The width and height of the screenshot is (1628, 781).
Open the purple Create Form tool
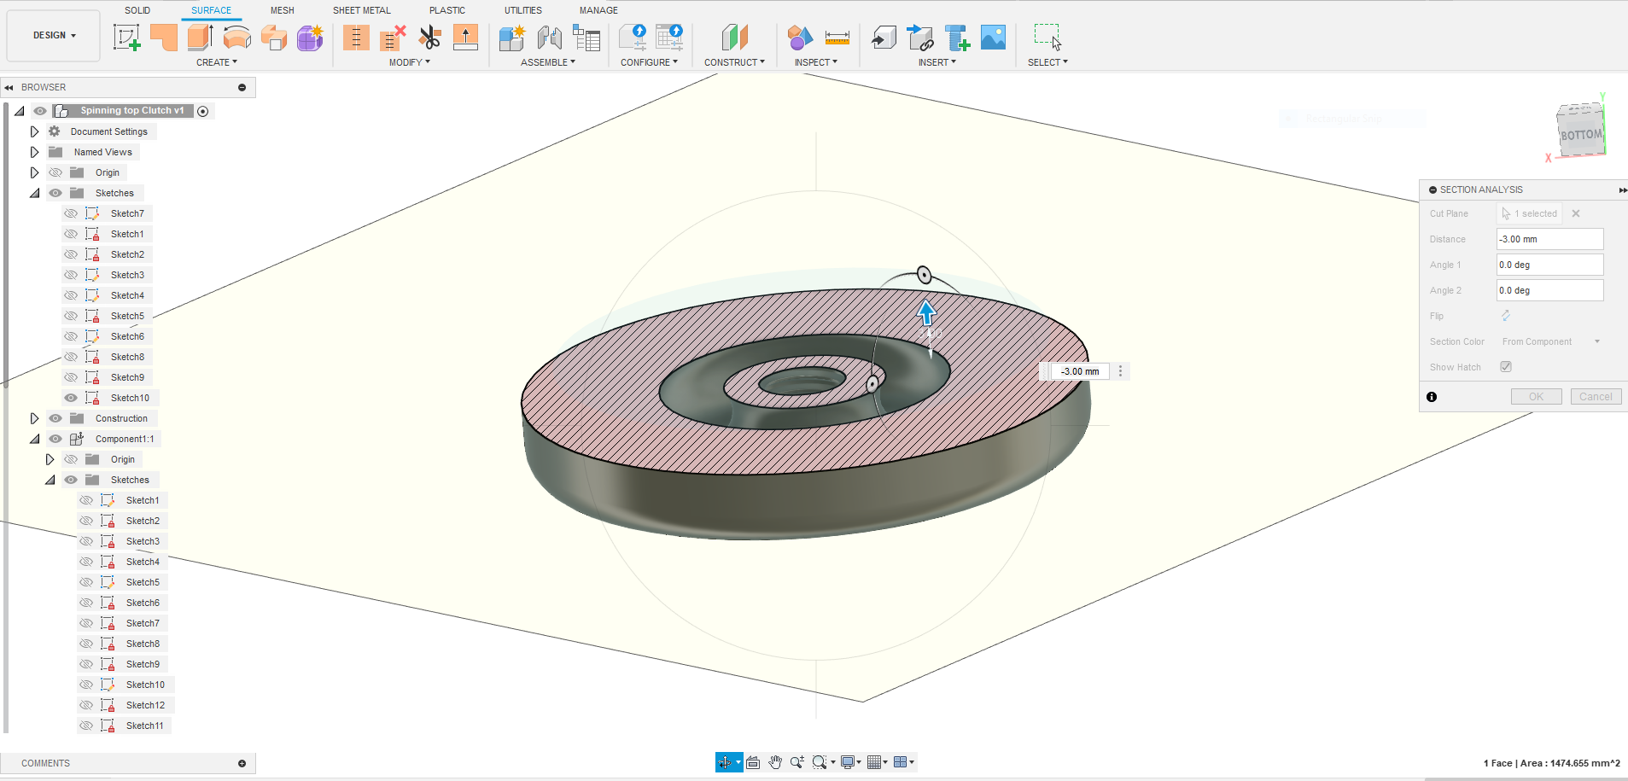(x=310, y=38)
